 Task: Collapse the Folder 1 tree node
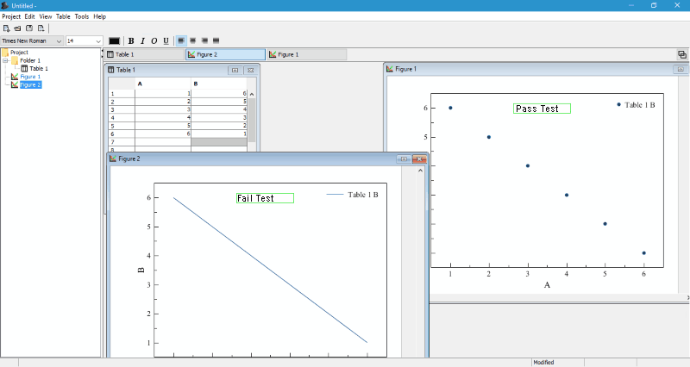5,60
